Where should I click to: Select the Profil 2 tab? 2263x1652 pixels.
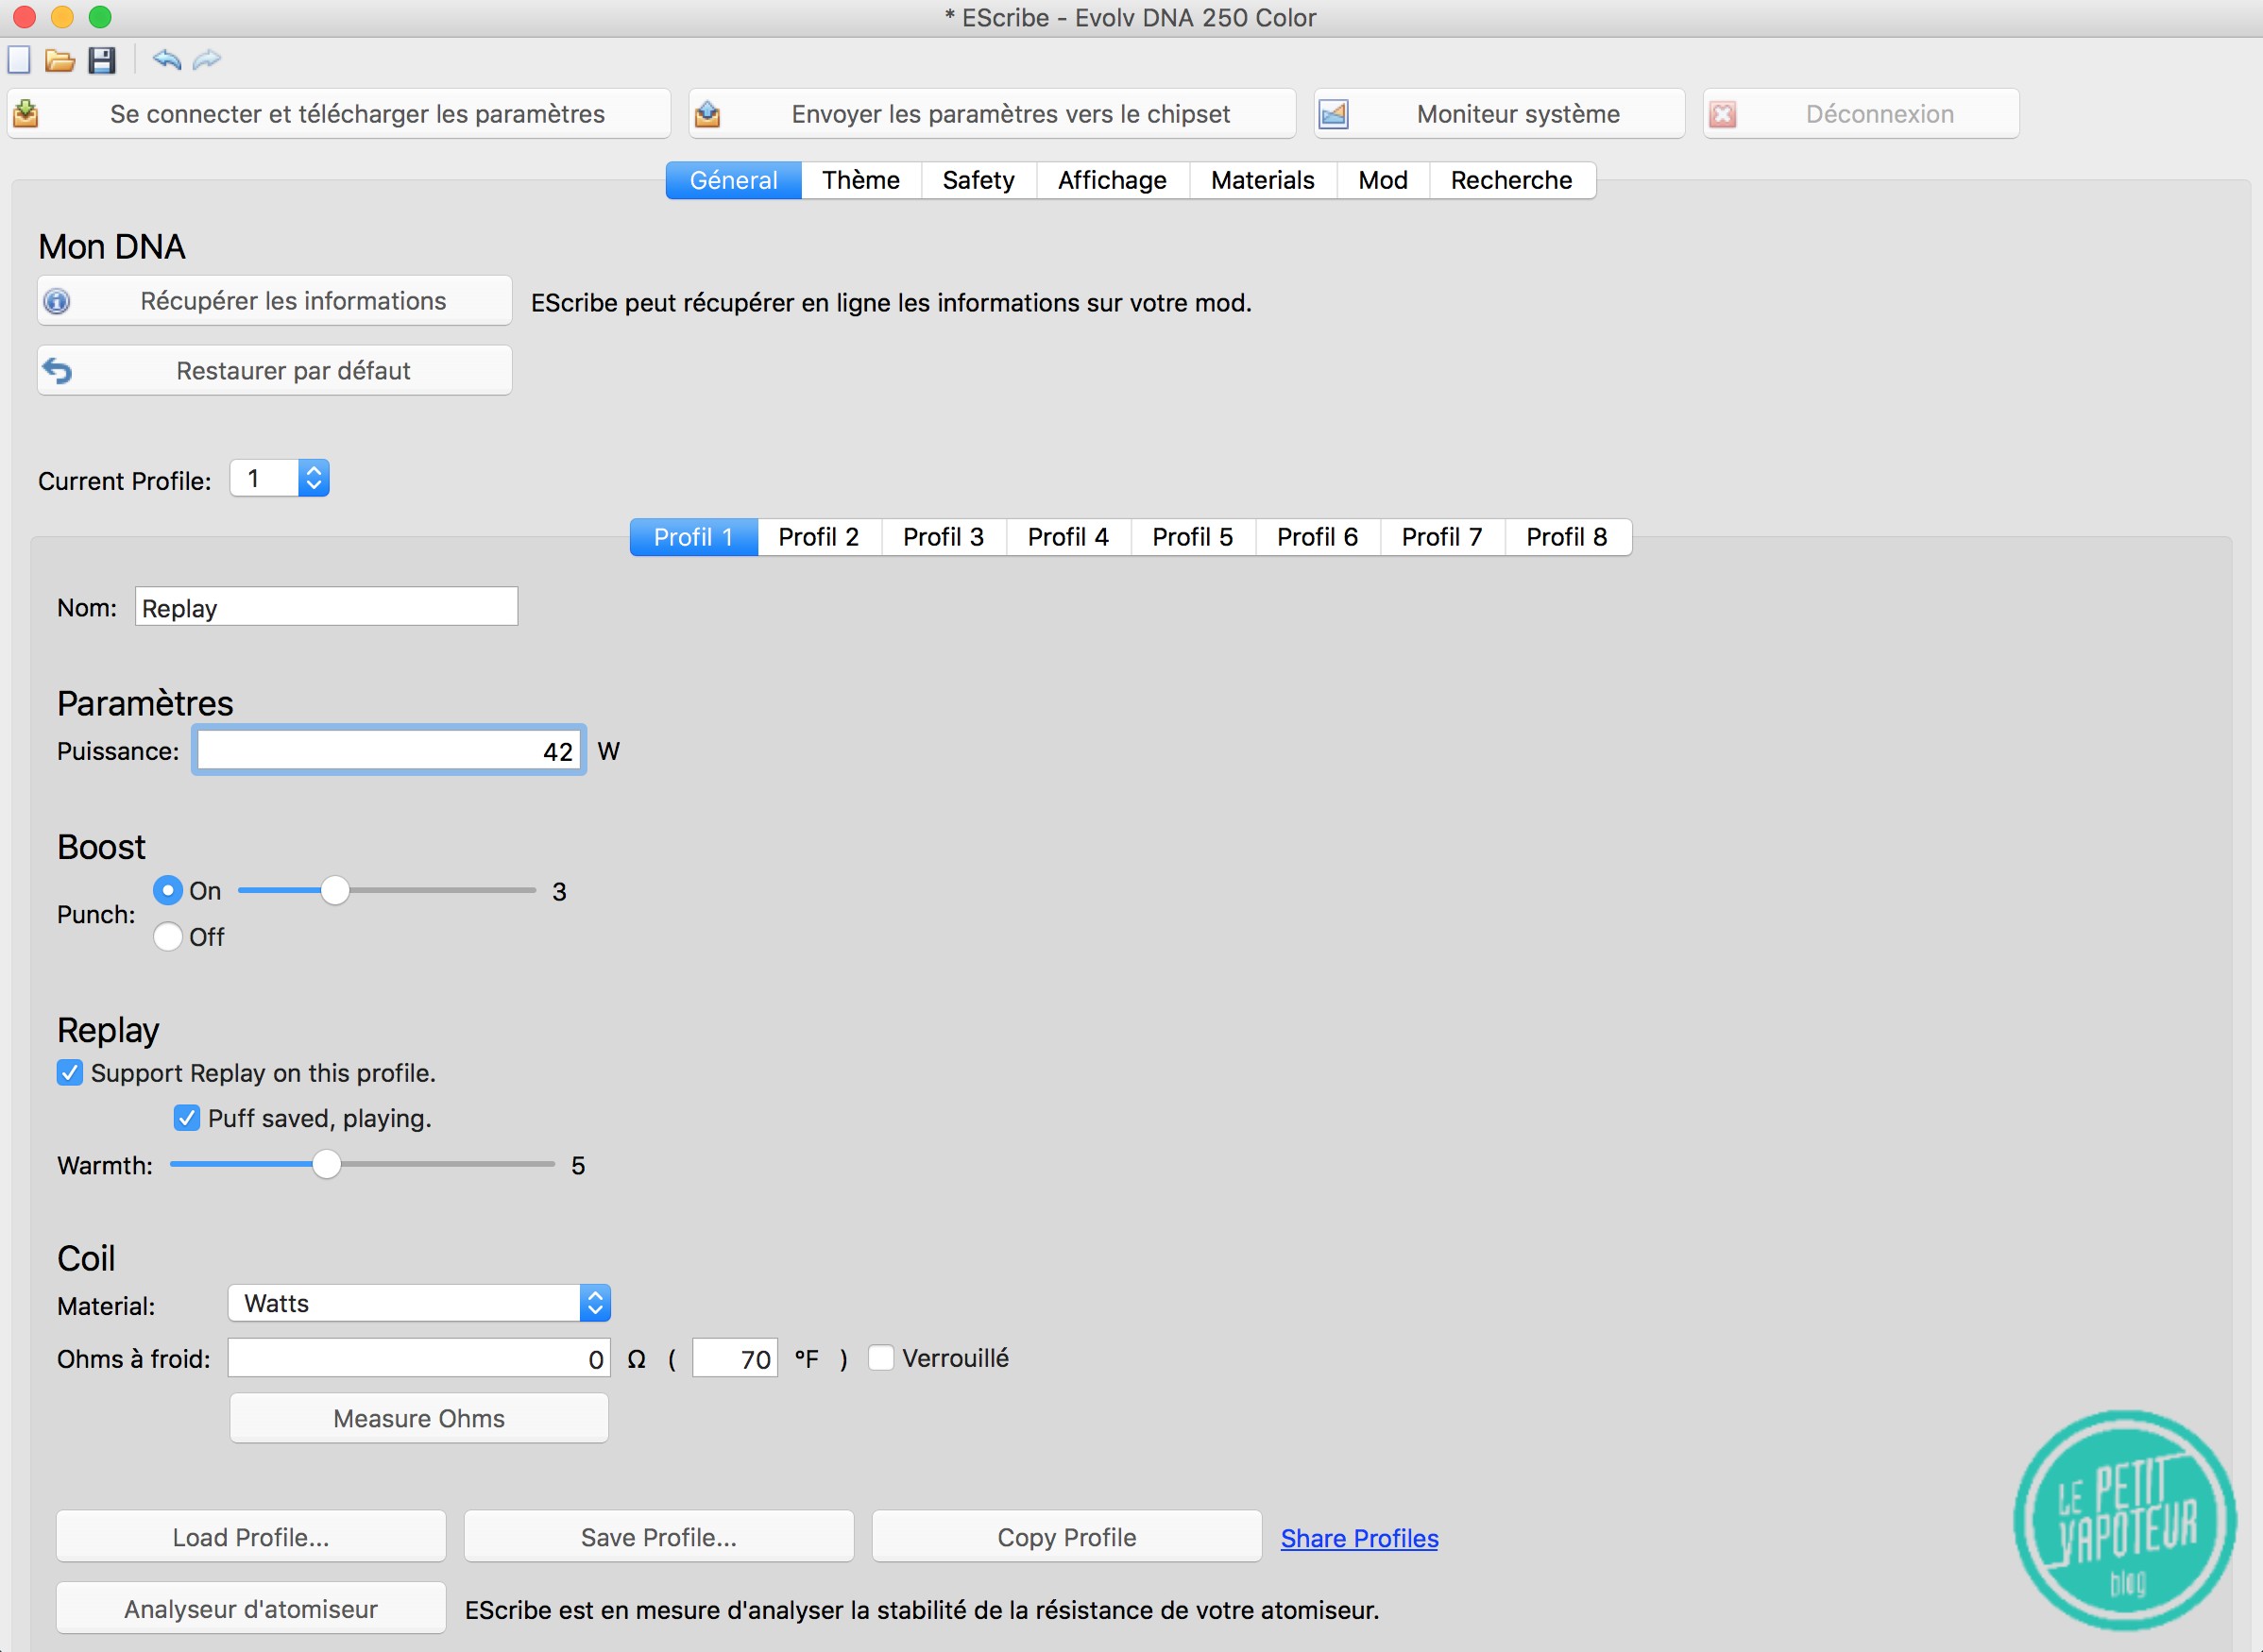(x=820, y=537)
